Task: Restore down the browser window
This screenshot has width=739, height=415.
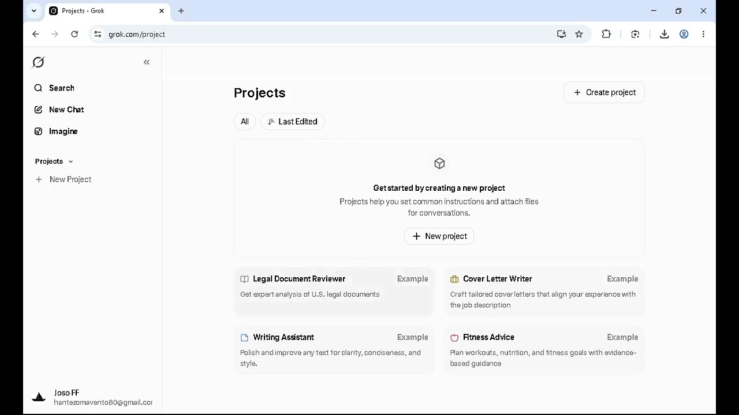Action: 678,11
